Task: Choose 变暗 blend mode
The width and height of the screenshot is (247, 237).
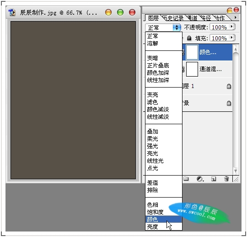Action: (163, 58)
